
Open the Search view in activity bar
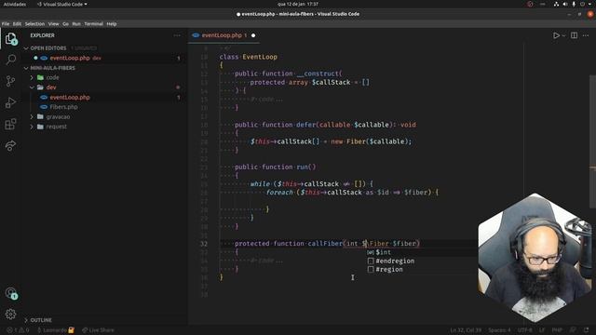point(10,60)
